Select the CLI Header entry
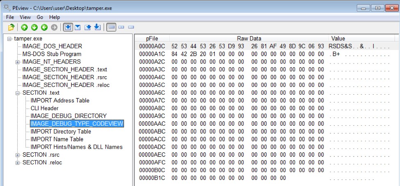400x186 pixels. pyautogui.click(x=44, y=108)
